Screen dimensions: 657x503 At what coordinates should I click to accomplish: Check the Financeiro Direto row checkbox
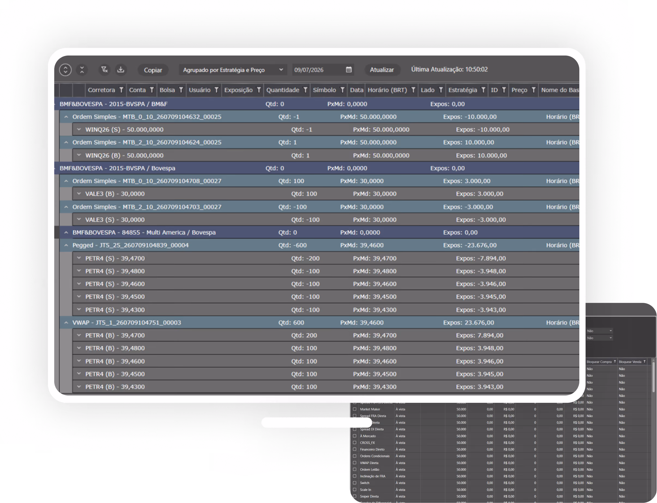point(355,449)
